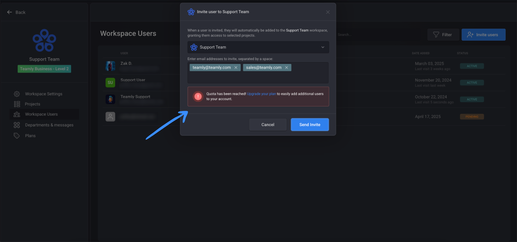Image resolution: width=517 pixels, height=242 pixels.
Task: Click the Teamly Business - Level 2 badge
Action: click(x=44, y=69)
